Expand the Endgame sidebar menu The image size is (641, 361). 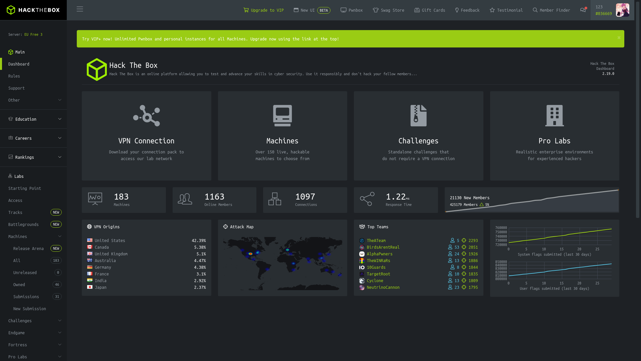tap(33, 333)
